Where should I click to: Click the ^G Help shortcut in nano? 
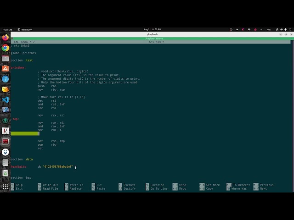(x=17, y=185)
